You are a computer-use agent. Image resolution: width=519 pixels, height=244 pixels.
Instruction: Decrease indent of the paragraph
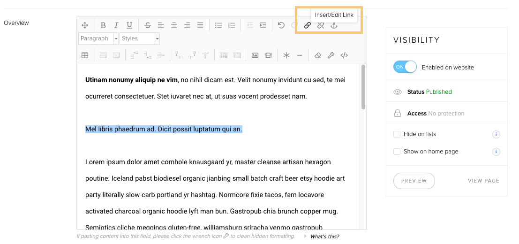pyautogui.click(x=250, y=25)
